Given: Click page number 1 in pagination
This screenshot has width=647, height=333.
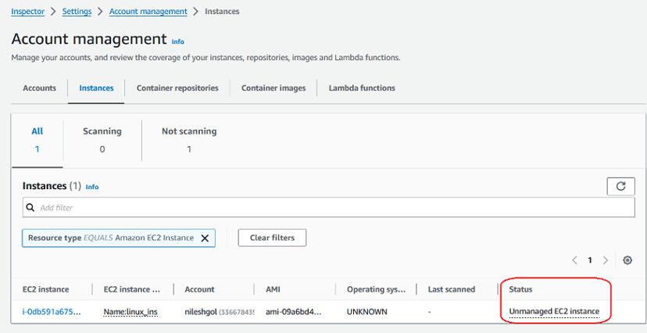Looking at the screenshot, I should point(590,260).
